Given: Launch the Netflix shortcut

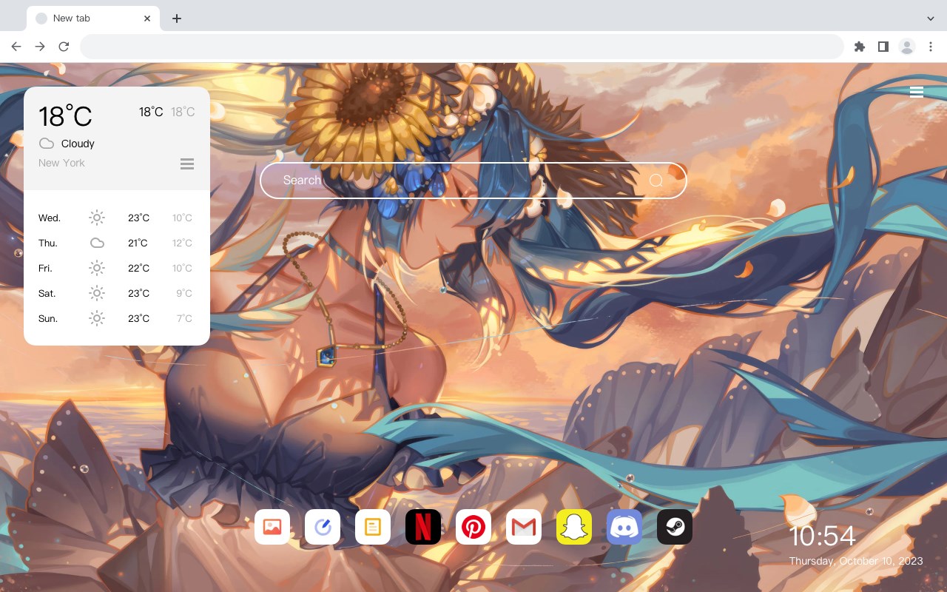Looking at the screenshot, I should click(x=423, y=527).
